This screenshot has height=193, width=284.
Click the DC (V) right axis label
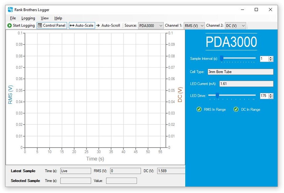[x=180, y=95]
